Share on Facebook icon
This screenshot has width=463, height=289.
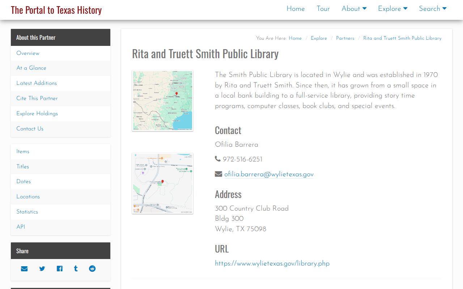59,269
